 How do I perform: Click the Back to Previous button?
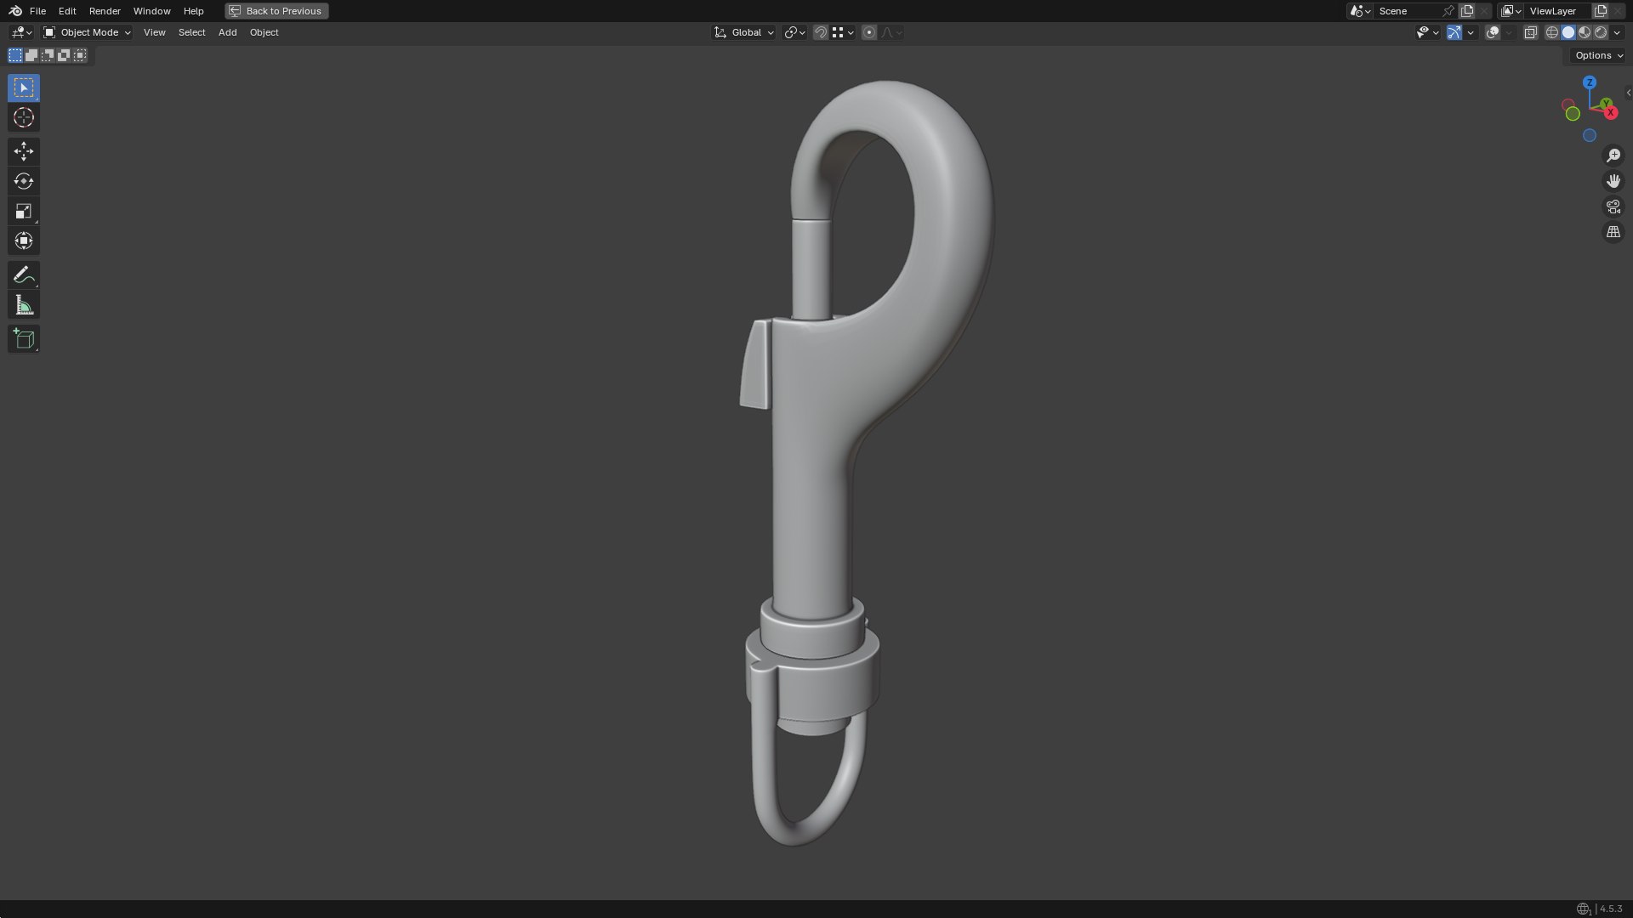[x=276, y=11]
